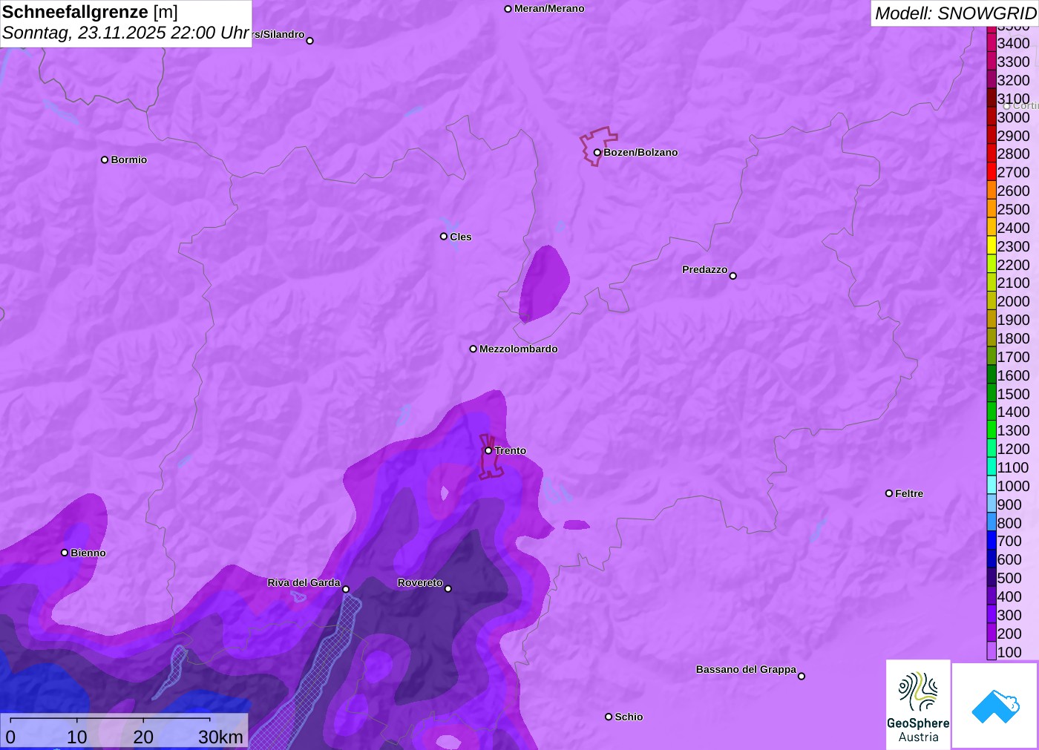This screenshot has width=1039, height=750.
Task: Click the Trento city label text
Action: pos(511,450)
